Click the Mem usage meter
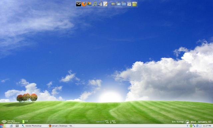This screenshot has height=128, width=213. click(x=113, y=122)
